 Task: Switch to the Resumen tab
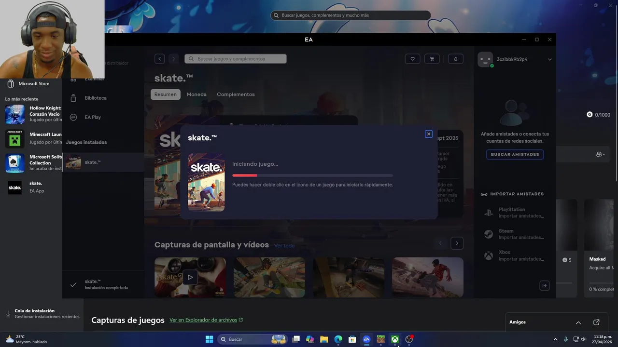[166, 94]
